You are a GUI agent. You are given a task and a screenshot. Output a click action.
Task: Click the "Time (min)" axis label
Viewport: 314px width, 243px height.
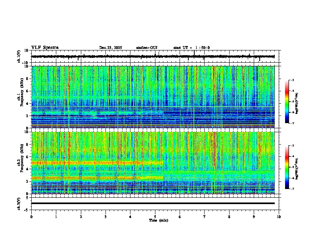[x=159, y=220]
